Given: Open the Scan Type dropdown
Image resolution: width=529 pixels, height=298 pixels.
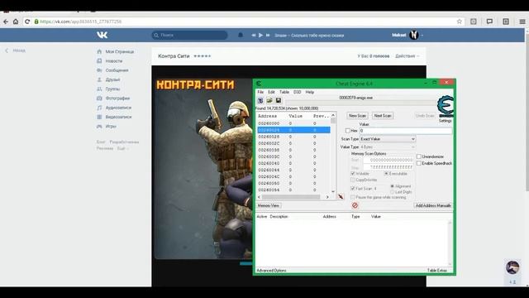Looking at the screenshot, I should pyautogui.click(x=388, y=139).
